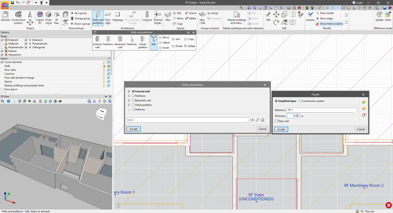The height and width of the screenshot is (213, 393).
Task: Select the Partitions radio button
Action: pyautogui.click(x=134, y=95)
